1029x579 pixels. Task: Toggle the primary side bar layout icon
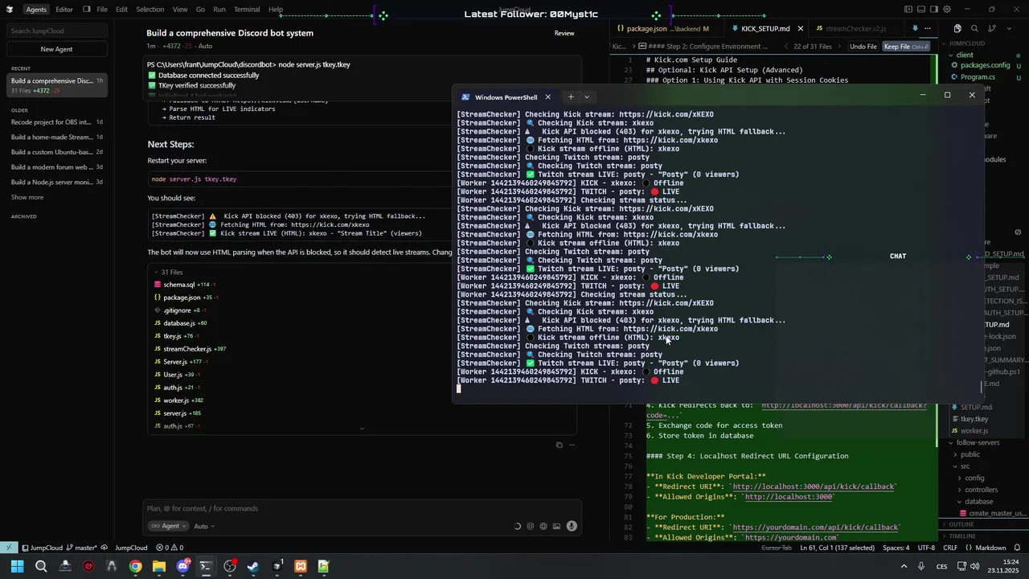908,10
